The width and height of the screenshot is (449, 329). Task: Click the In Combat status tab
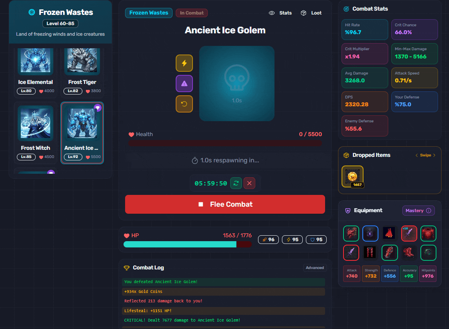(192, 13)
